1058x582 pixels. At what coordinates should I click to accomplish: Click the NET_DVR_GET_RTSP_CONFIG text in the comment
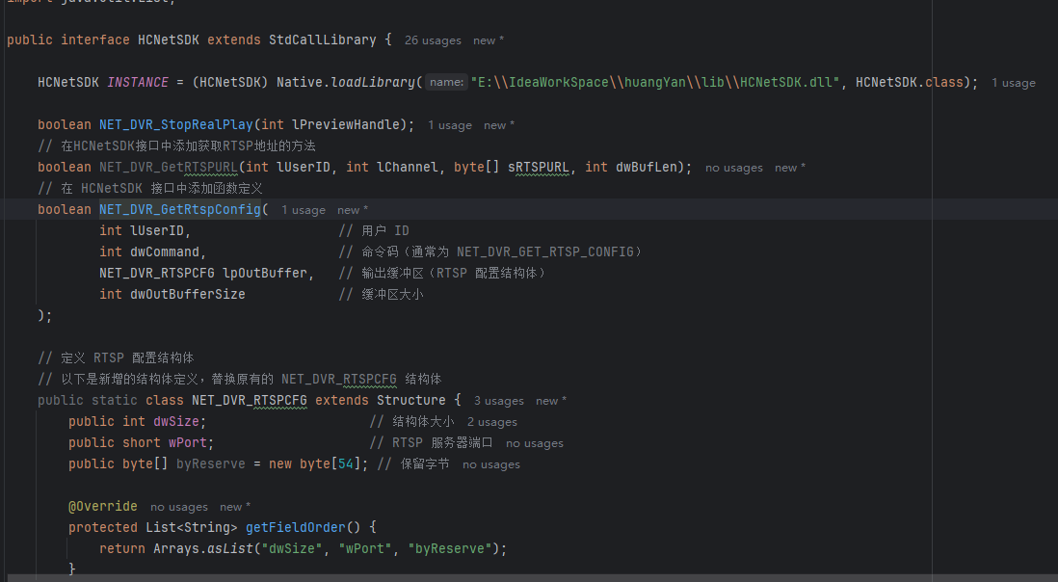tap(545, 252)
